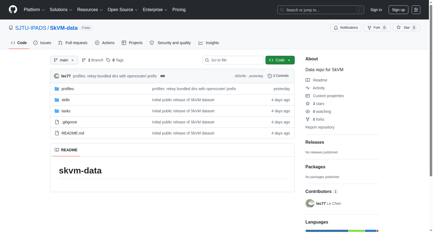Viewport: 433px width, 233px height.
Task: Click the skills folder icon
Action: coord(57,100)
